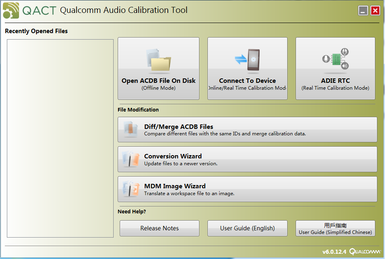Click '(Real Time Calibration Mode)' subtitle under ADIE RTC
Viewport: 385px width, 259px height.
335,88
